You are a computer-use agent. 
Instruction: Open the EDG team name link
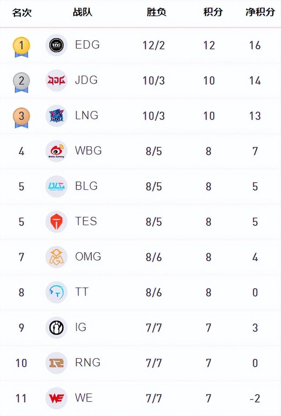click(x=87, y=45)
